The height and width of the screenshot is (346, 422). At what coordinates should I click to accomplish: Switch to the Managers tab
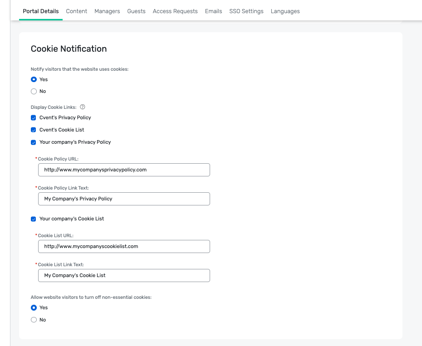click(107, 11)
